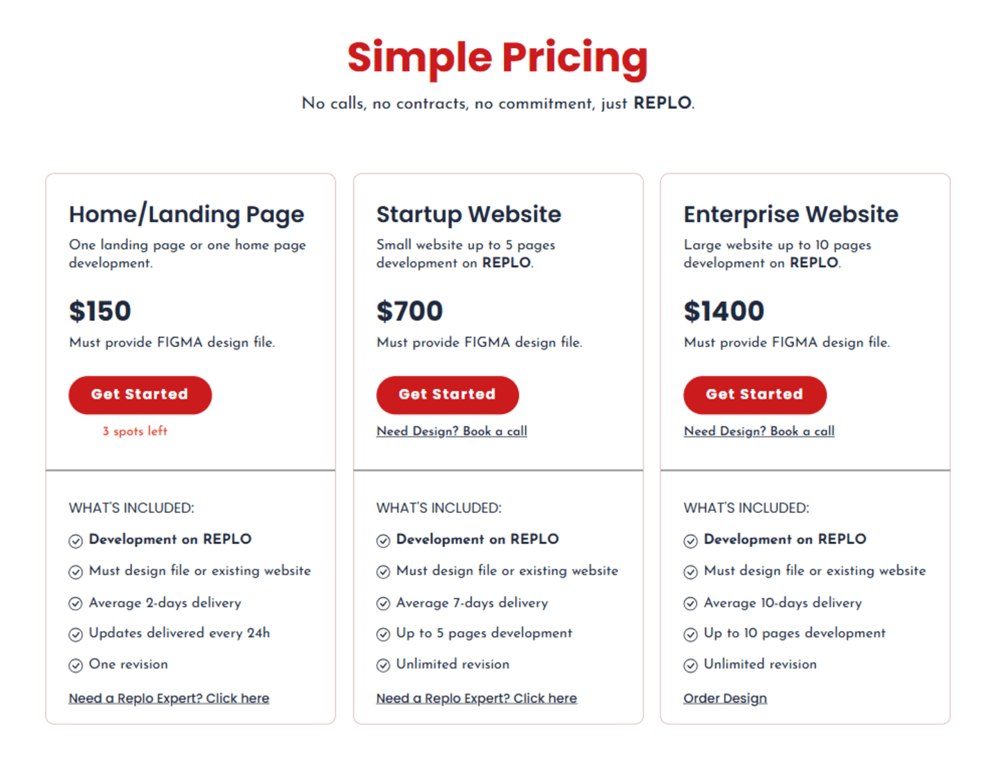Image resolution: width=1001 pixels, height=764 pixels.
Task: Click the 3 spots left notice
Action: tap(135, 431)
